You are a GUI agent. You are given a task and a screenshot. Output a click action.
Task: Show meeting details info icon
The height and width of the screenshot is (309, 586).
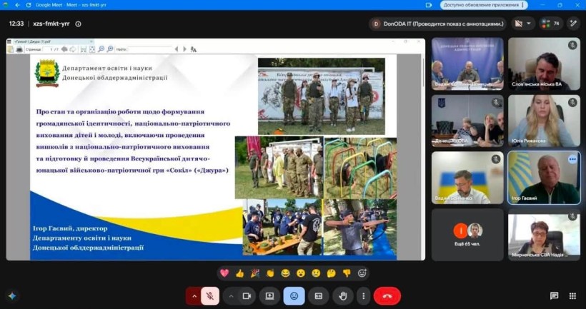[78, 24]
